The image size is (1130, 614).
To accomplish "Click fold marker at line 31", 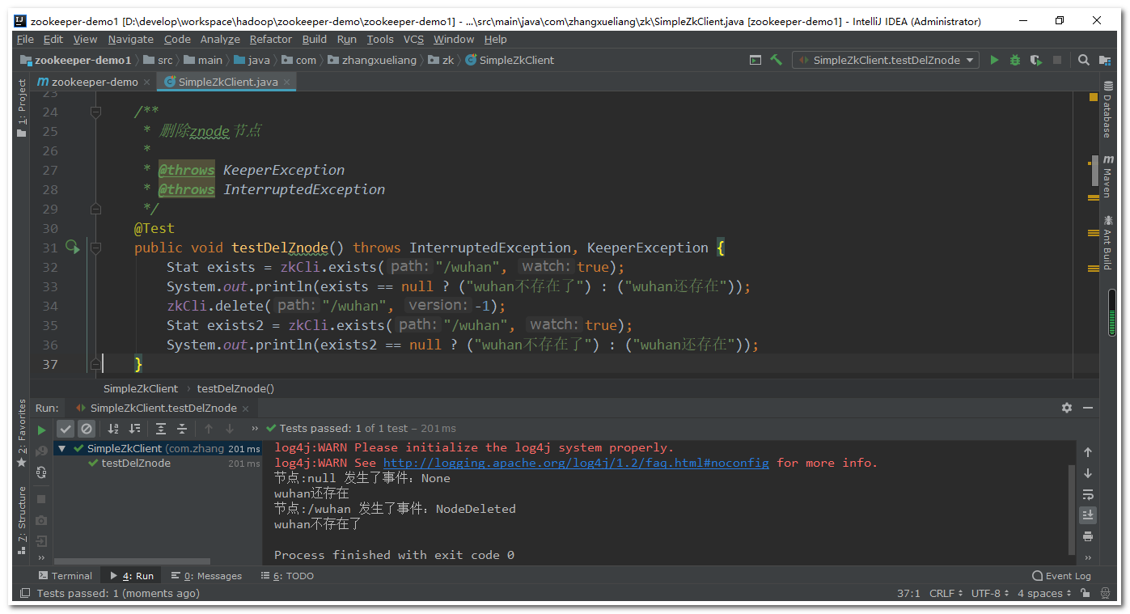I will (95, 248).
